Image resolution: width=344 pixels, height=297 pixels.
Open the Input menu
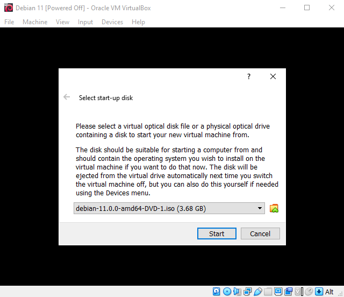[x=85, y=22]
